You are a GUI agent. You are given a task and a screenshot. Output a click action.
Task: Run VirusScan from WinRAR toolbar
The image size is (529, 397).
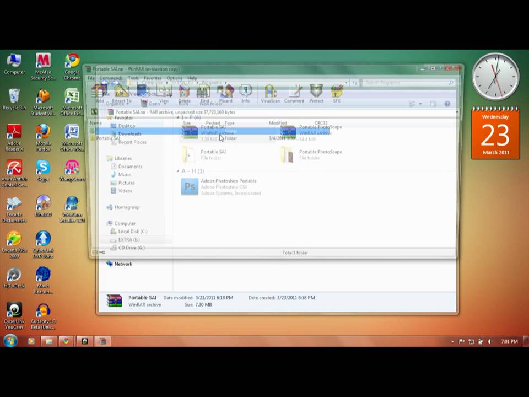[x=271, y=94]
